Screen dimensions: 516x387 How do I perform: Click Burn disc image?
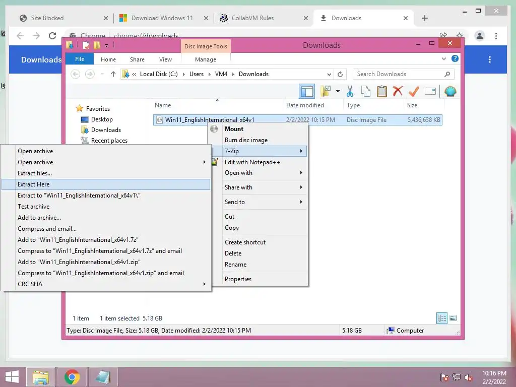[257, 140]
